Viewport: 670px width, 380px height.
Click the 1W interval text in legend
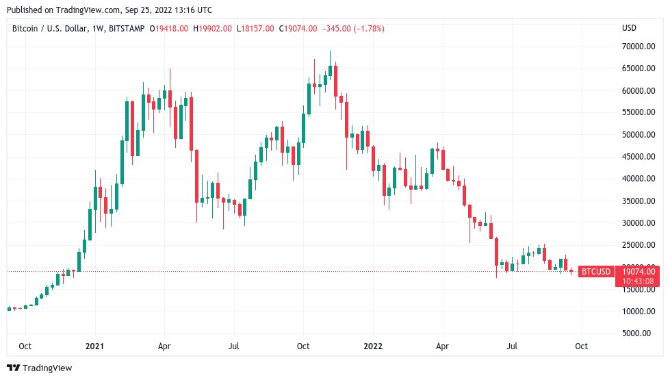coord(98,29)
